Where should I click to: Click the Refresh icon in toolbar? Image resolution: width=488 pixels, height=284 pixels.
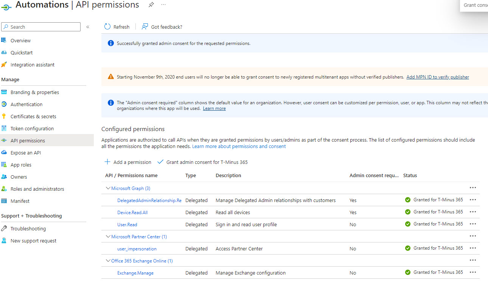107,27
